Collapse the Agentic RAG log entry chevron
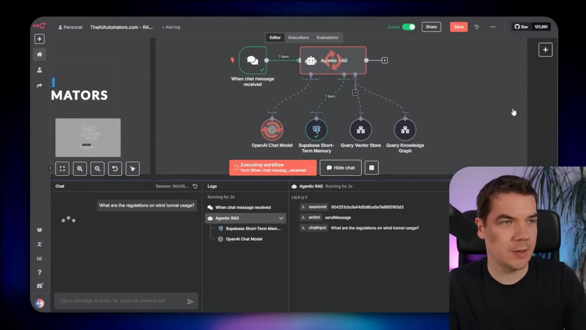The height and width of the screenshot is (330, 586). pos(281,218)
